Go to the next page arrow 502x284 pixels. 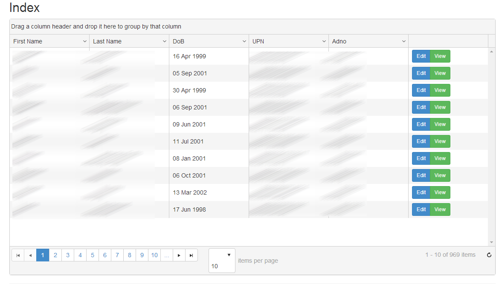[179, 255]
